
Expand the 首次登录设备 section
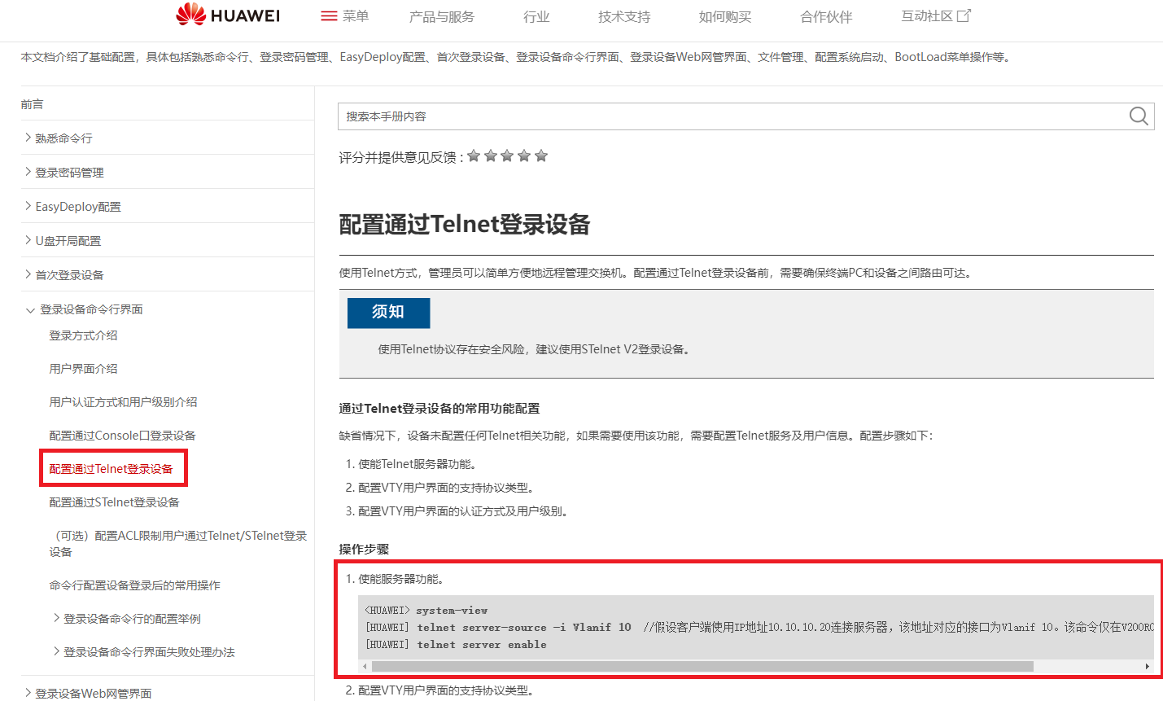pos(64,275)
